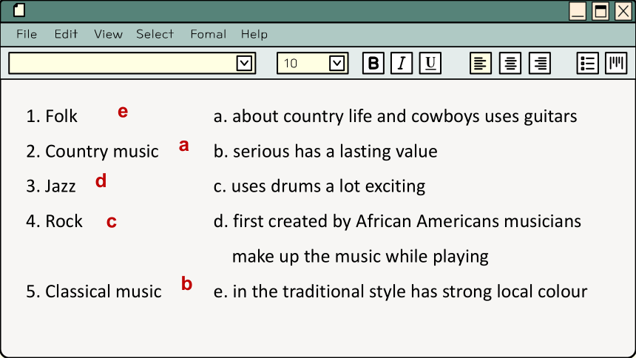Viewport: 636px width, 358px height.
Task: Toggle Bold formatting button
Action: 373,64
